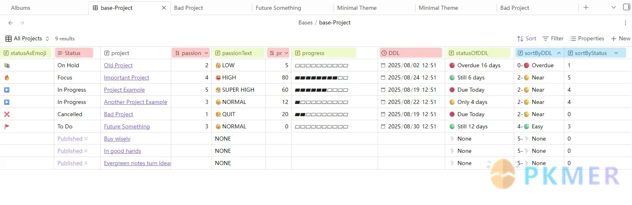Expand the All Projects view selector

(27, 38)
